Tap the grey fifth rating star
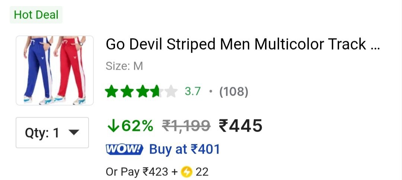 pyautogui.click(x=171, y=92)
